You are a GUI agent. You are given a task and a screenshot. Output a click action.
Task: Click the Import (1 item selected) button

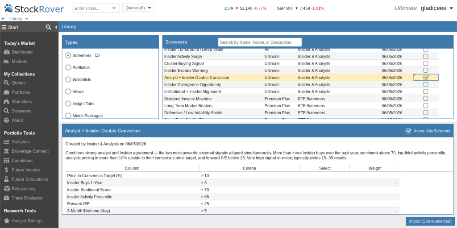click(430, 221)
